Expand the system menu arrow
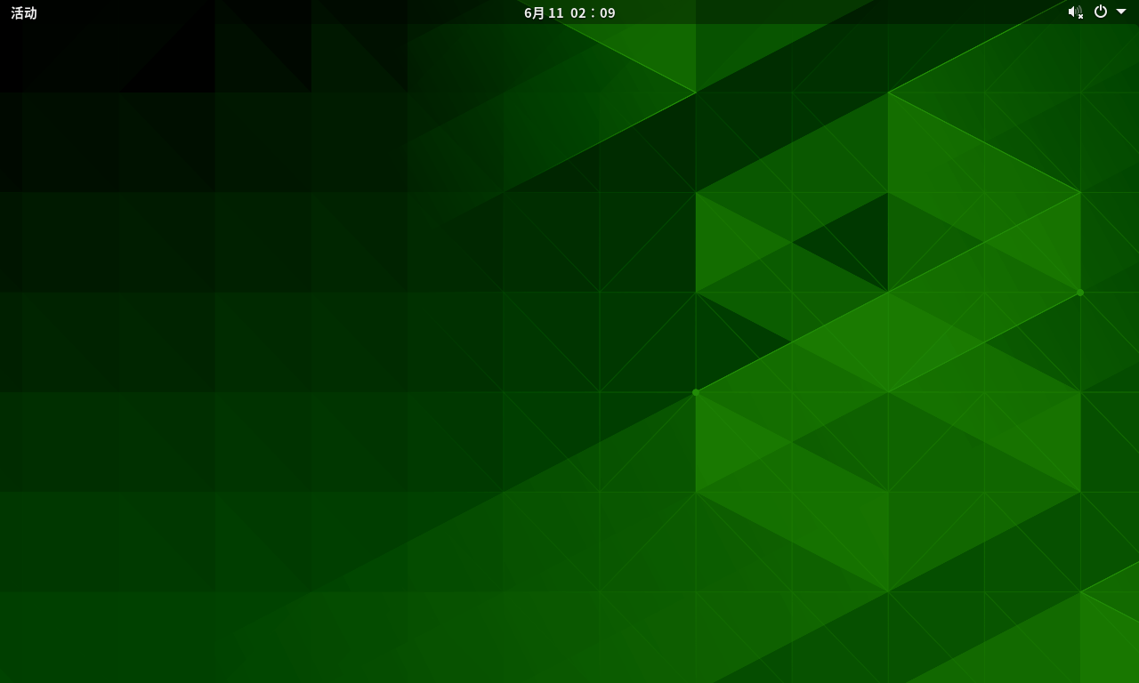 [1121, 12]
